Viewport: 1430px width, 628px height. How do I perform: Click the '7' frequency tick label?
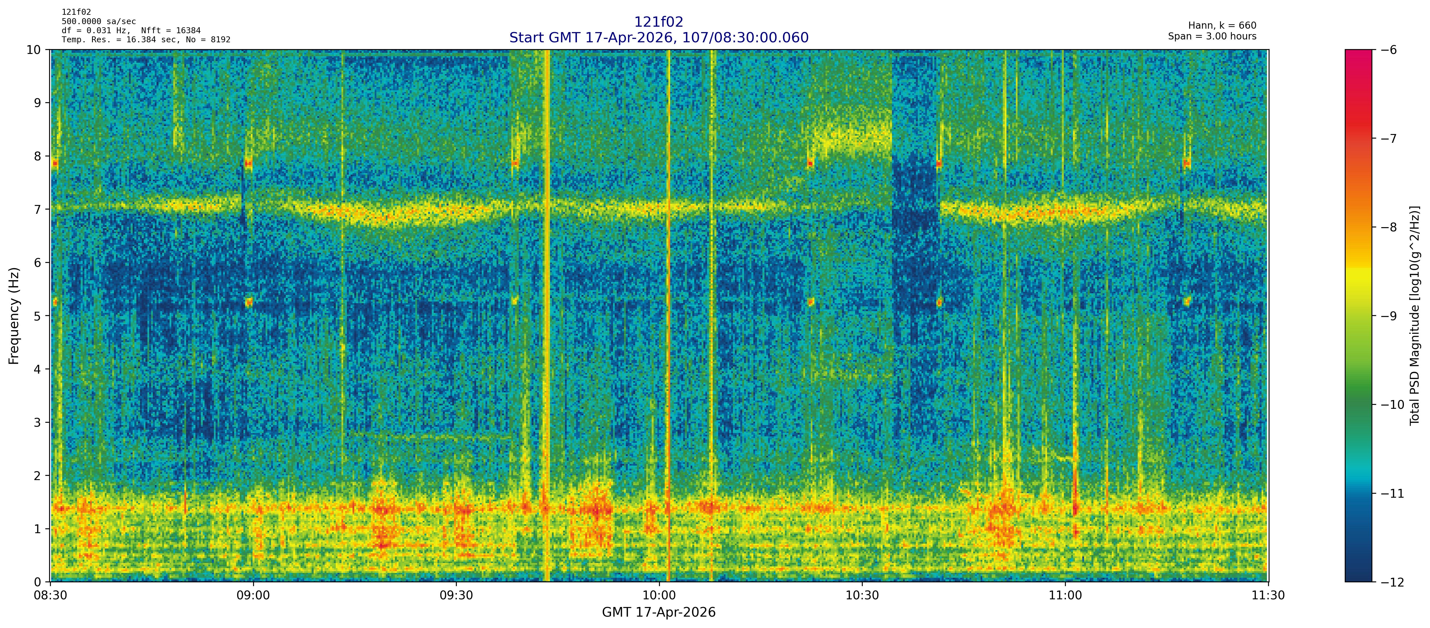(38, 209)
